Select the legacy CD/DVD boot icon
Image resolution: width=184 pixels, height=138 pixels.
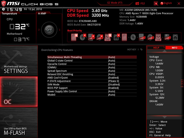click(x=133, y=37)
